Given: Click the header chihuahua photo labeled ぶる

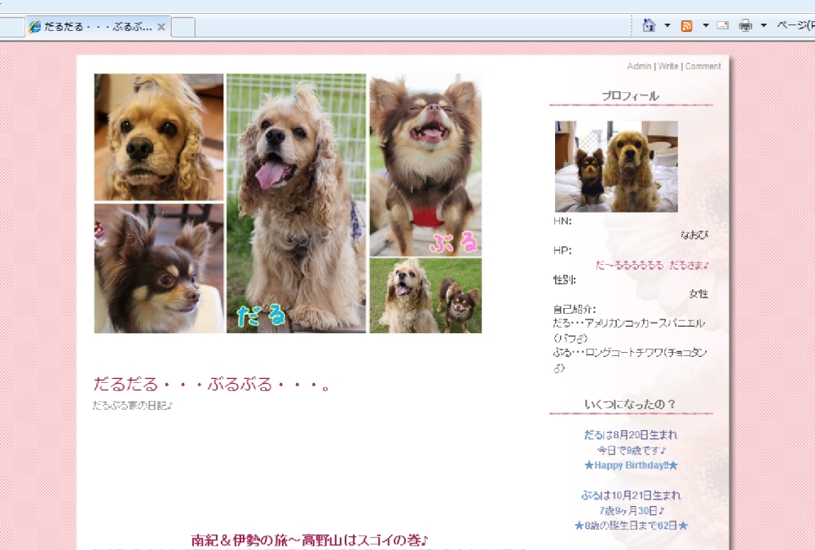Looking at the screenshot, I should (425, 165).
